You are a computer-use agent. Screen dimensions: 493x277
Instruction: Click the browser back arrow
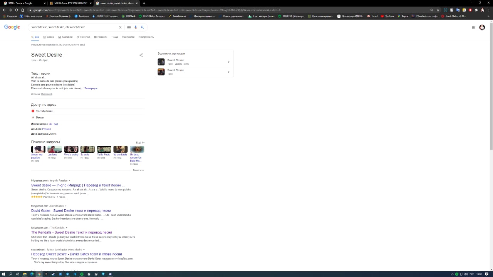coord(4,10)
